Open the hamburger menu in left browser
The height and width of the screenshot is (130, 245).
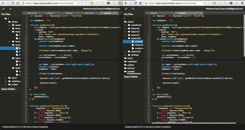point(120,3)
